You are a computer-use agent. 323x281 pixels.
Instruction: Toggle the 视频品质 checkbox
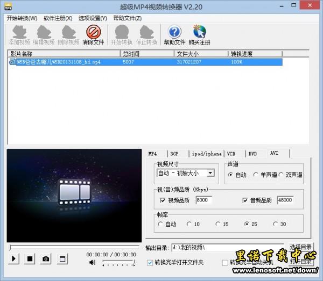tap(163, 200)
